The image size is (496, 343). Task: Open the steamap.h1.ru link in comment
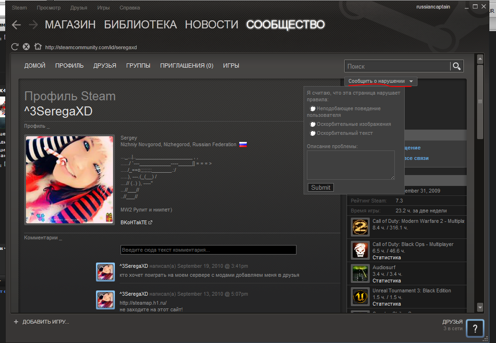point(143,303)
